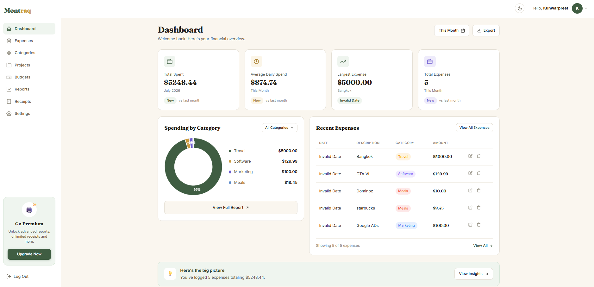Delete the starbucks expense

coord(478,208)
